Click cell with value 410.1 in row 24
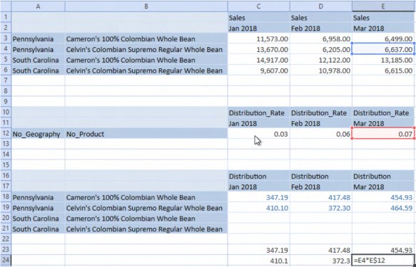416x267 pixels. click(258, 261)
